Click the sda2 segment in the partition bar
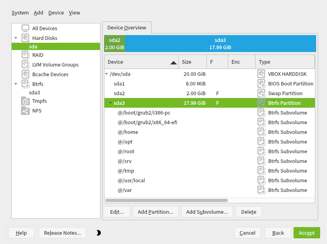 114,44
